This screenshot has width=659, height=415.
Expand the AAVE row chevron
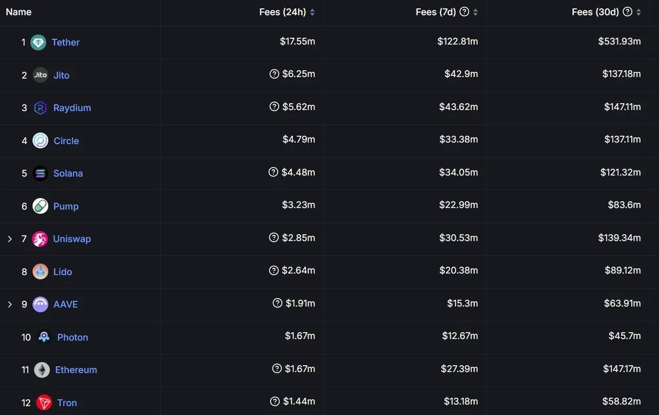pyautogui.click(x=9, y=304)
